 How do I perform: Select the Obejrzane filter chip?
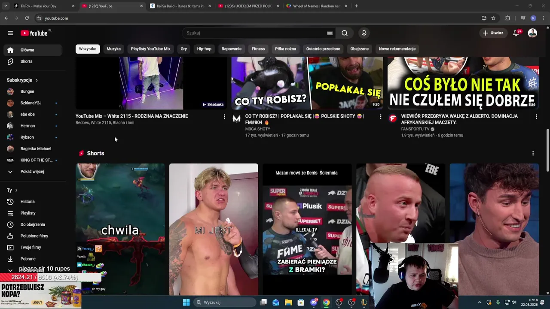[x=359, y=49]
